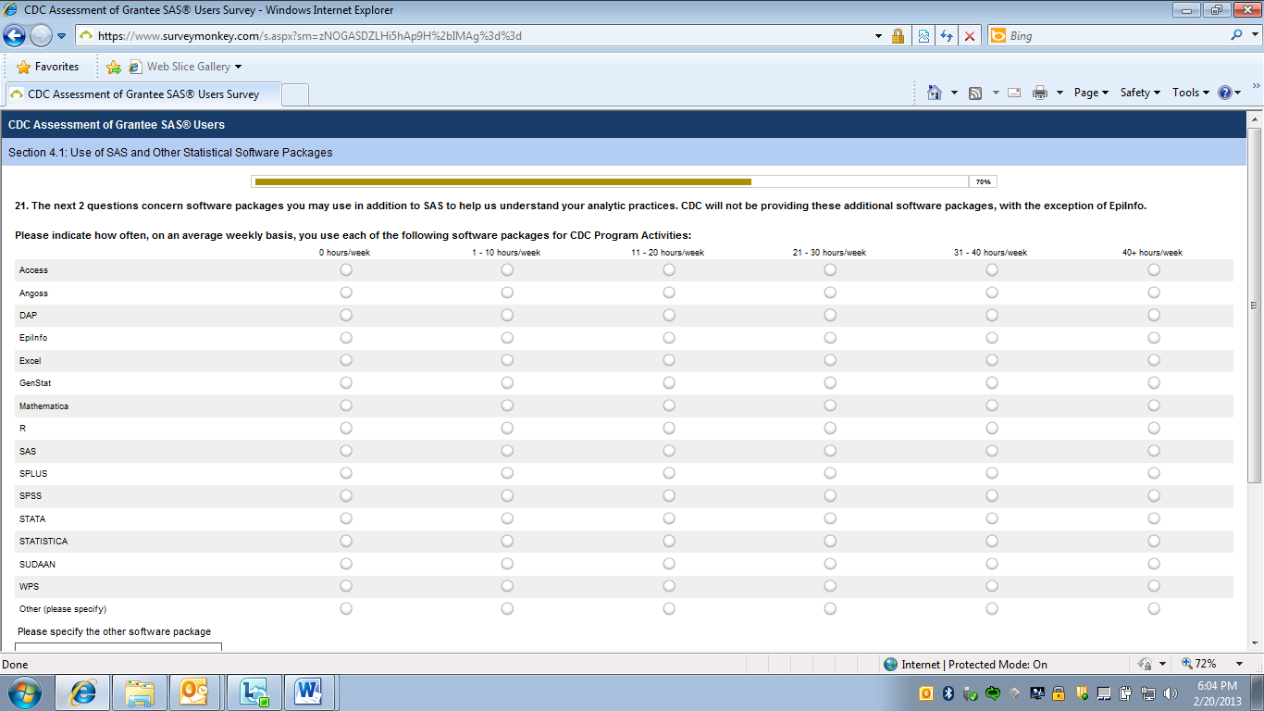The height and width of the screenshot is (711, 1264).
Task: Select 1 - 10 hours/week for SUDAAN
Action: point(507,563)
